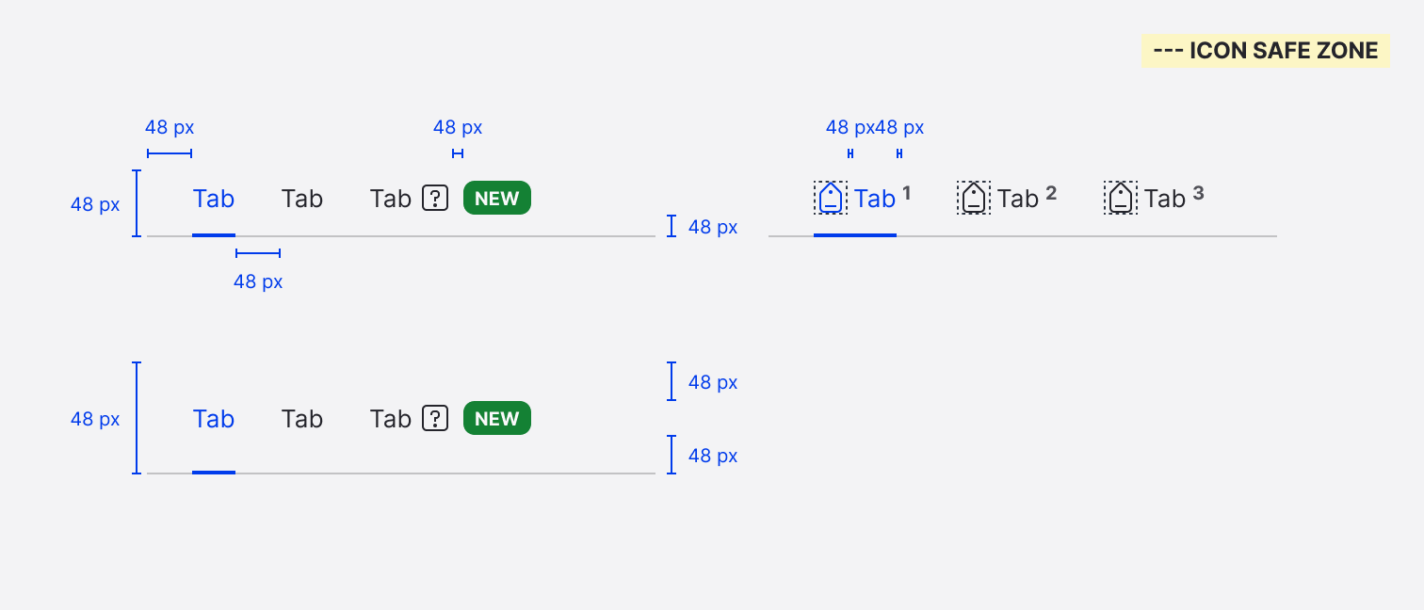
Task: Click the question mark icon in the upper tab bar
Action: (x=434, y=199)
